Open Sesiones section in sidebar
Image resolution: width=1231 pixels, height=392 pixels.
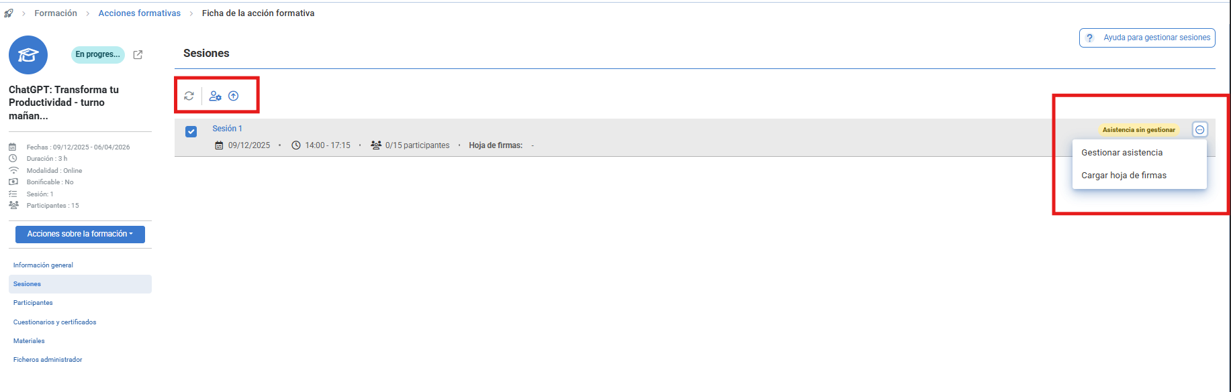pyautogui.click(x=80, y=284)
